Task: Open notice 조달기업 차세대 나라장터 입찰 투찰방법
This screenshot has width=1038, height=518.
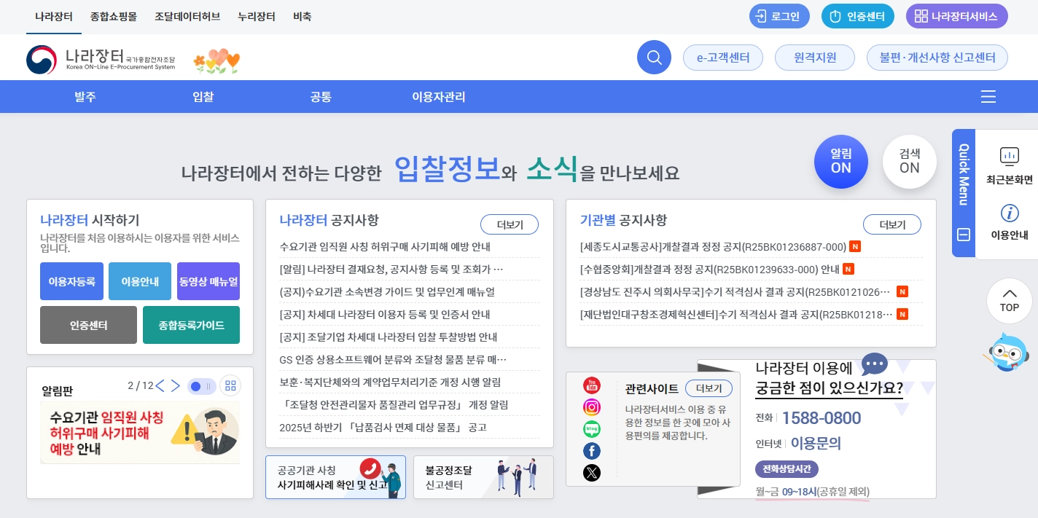Action: pos(389,337)
